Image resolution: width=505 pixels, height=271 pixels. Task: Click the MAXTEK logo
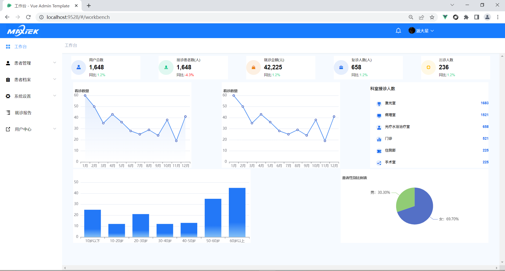point(23,31)
